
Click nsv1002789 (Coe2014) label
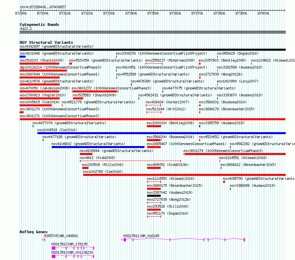[x=103, y=172]
